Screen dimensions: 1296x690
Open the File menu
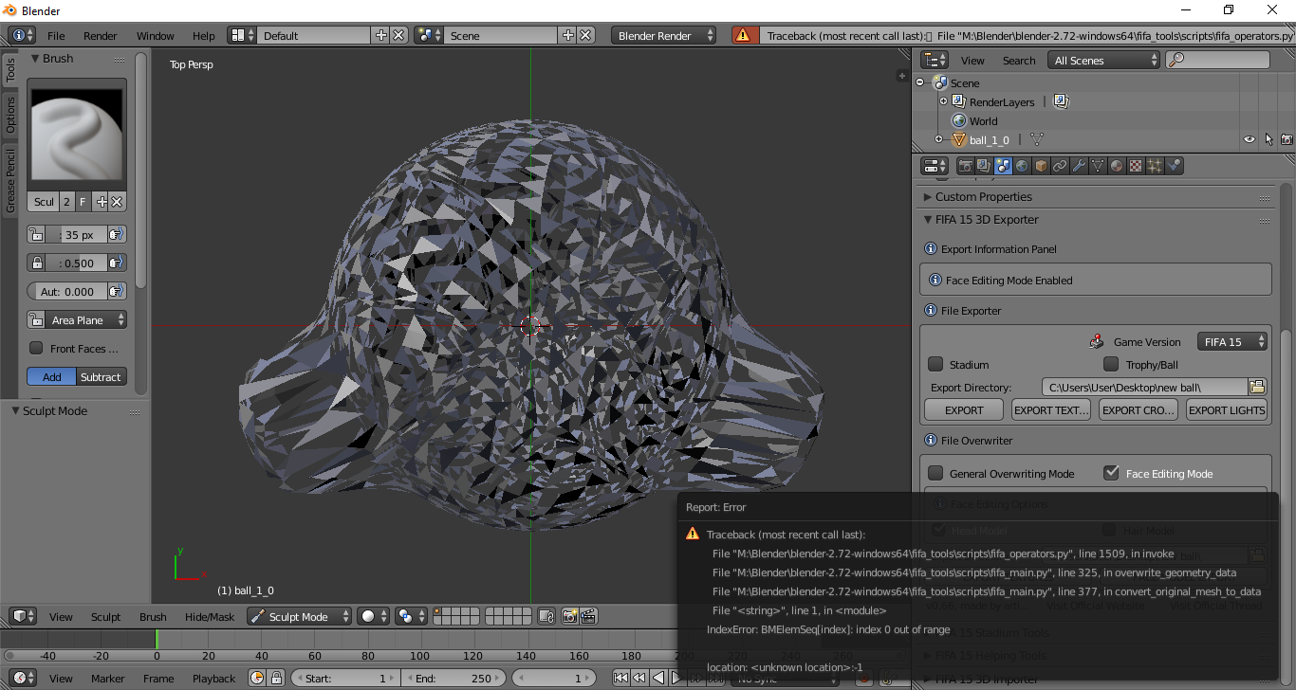click(x=56, y=35)
